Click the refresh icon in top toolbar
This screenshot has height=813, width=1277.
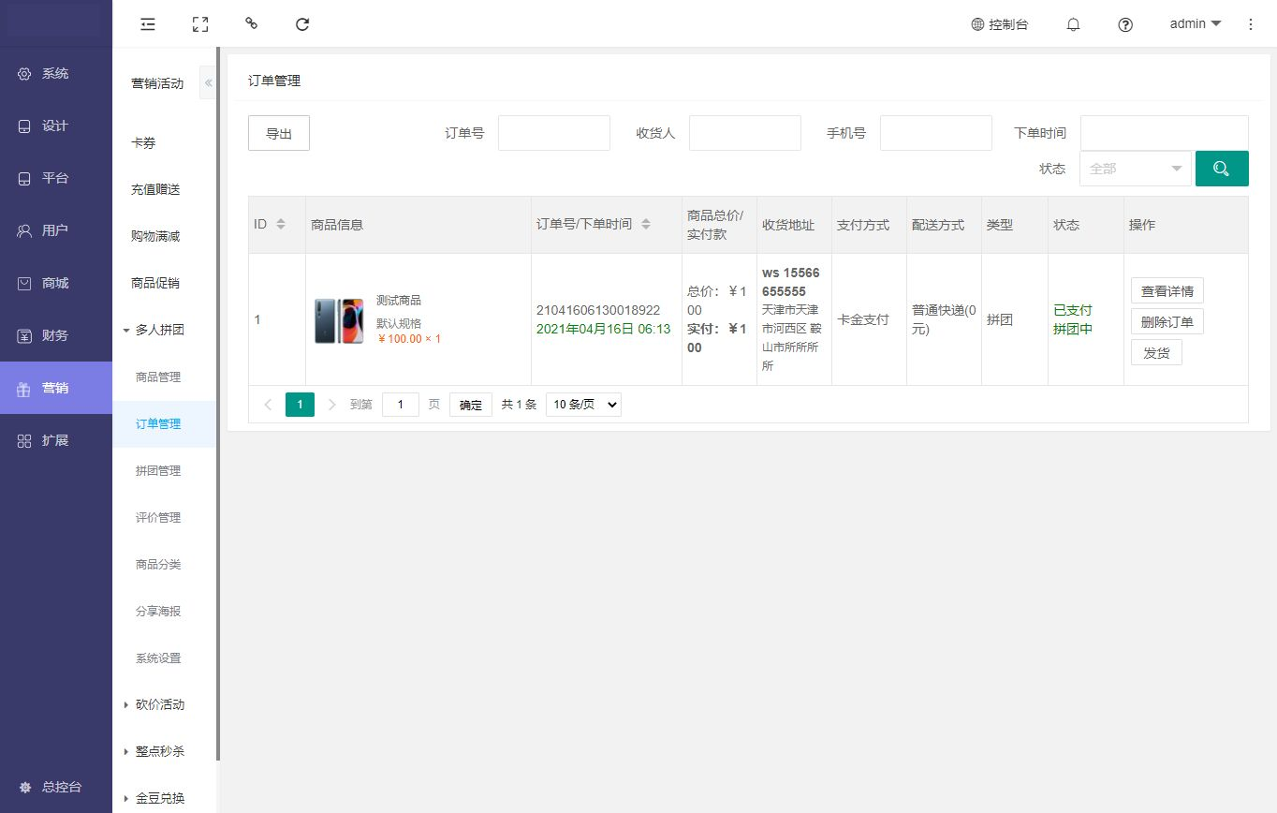coord(302,24)
